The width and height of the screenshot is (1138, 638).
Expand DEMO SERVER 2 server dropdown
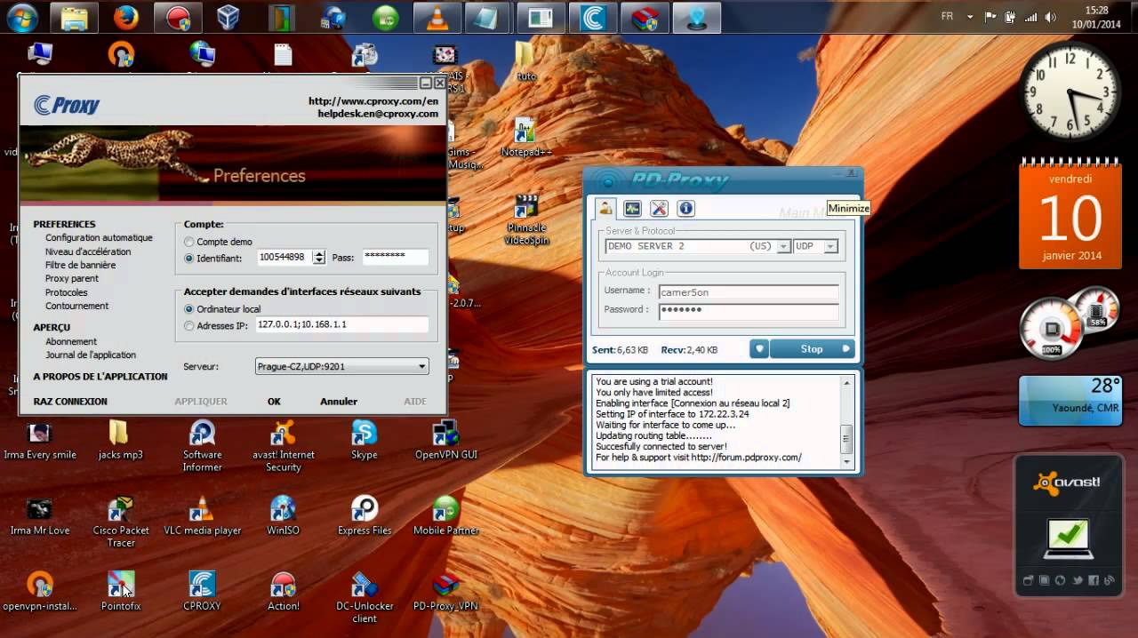(784, 246)
